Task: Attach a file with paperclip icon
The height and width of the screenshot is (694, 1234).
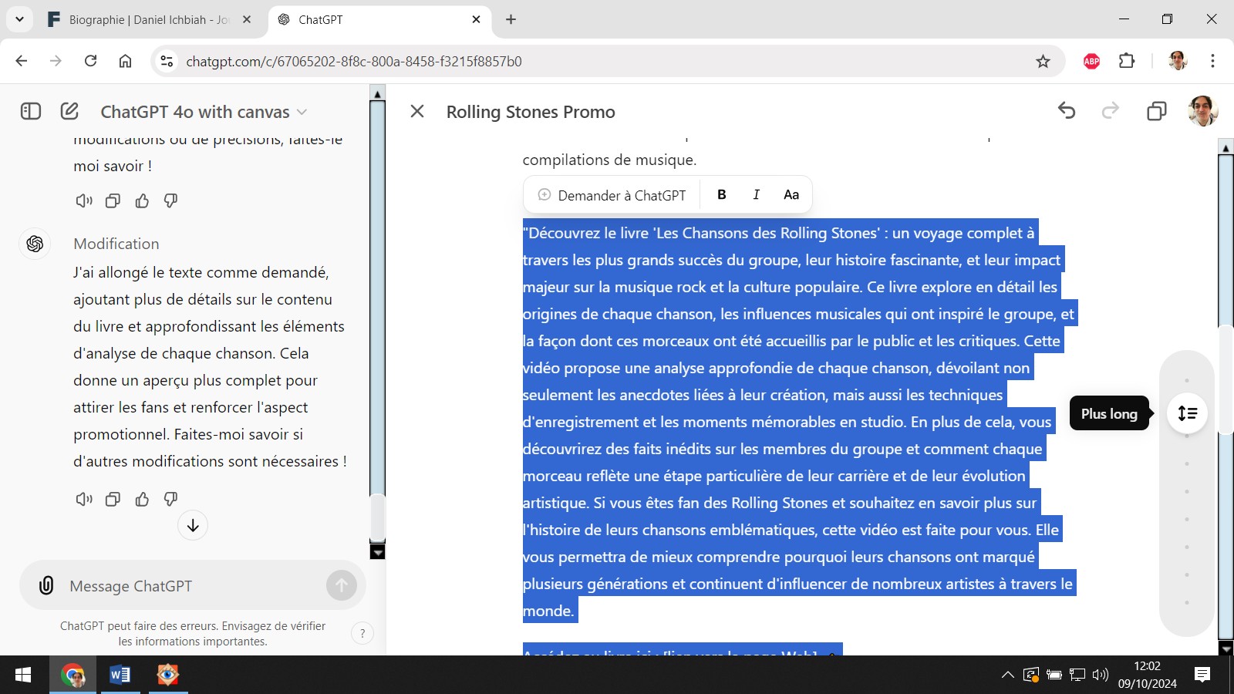Action: [x=46, y=585]
